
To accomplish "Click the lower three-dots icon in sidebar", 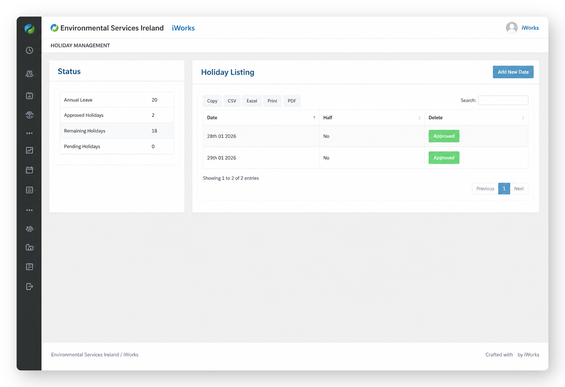I will click(29, 210).
